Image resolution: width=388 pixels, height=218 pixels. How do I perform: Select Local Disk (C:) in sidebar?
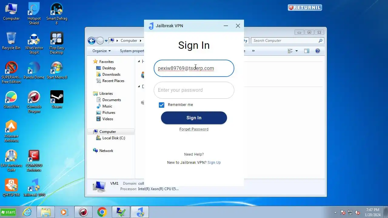point(113,138)
